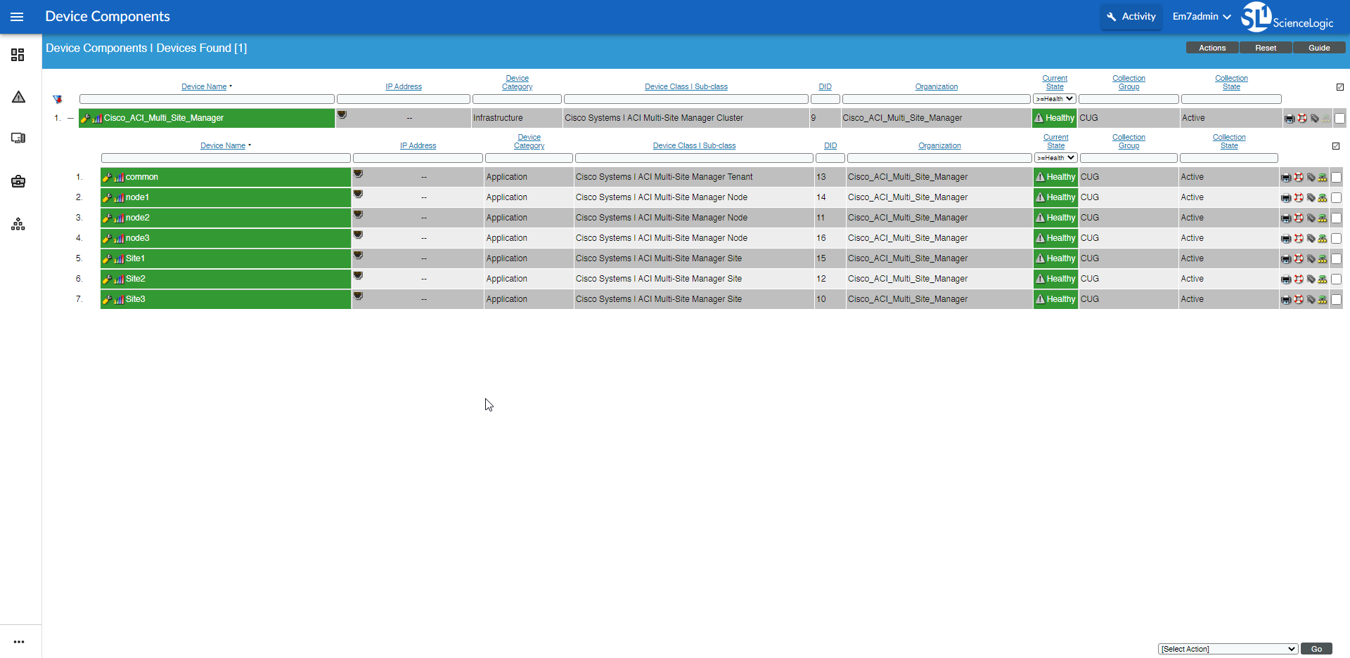The width and height of the screenshot is (1350, 658).
Task: Open bar-graph report icon for Site1
Action: pos(120,259)
